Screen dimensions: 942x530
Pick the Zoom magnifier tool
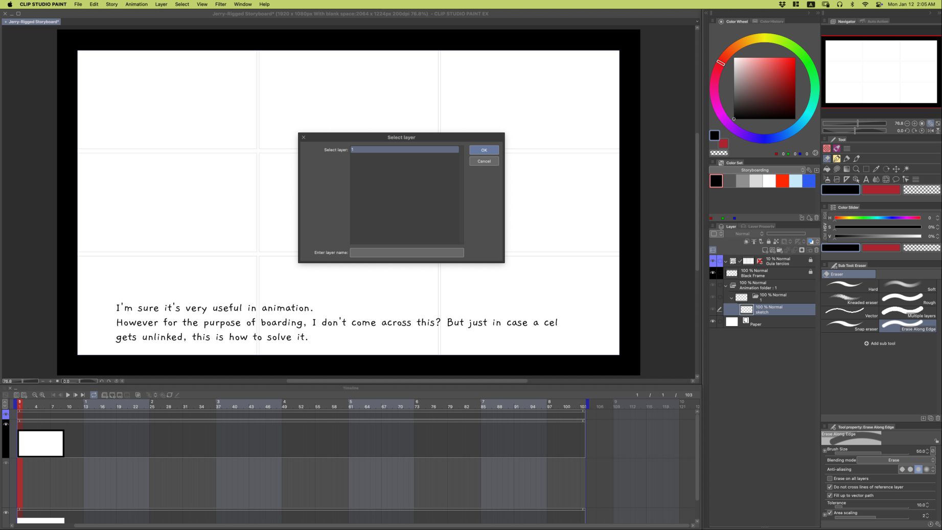pos(856,169)
